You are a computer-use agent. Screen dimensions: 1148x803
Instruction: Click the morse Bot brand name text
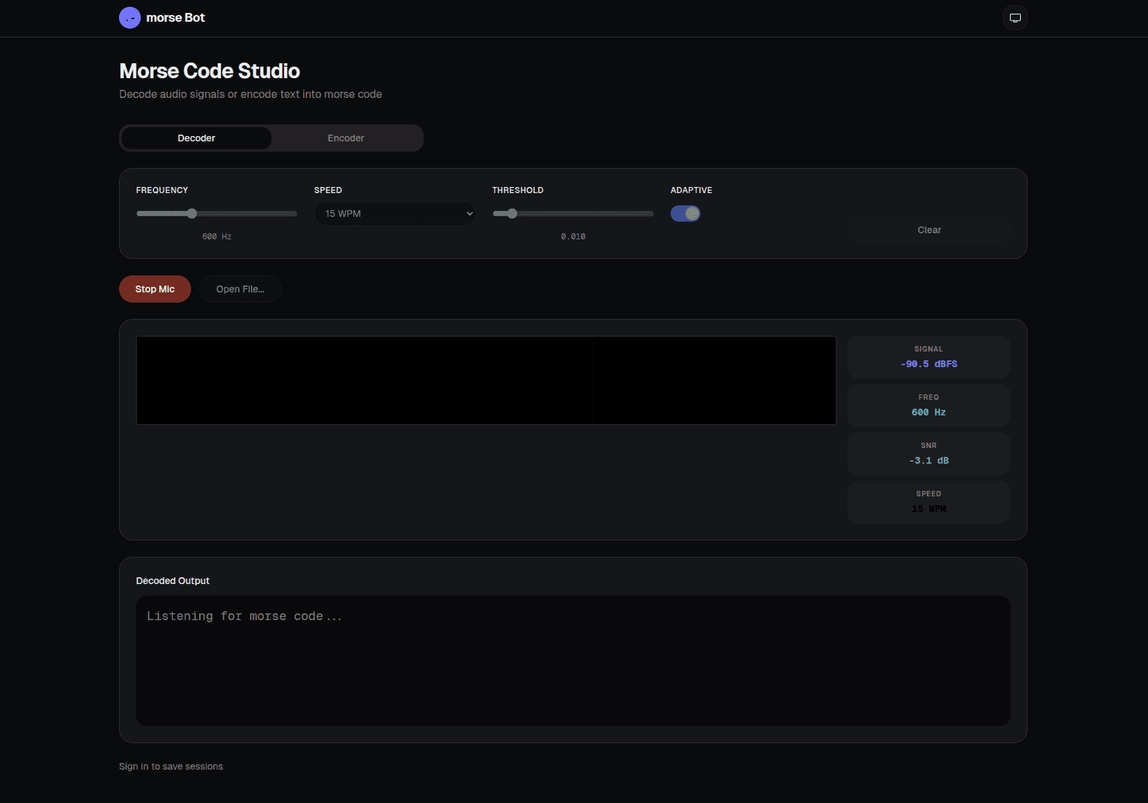[175, 18]
